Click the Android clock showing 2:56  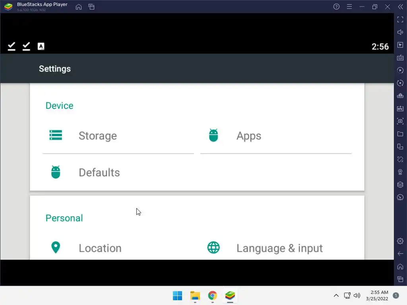click(x=380, y=47)
